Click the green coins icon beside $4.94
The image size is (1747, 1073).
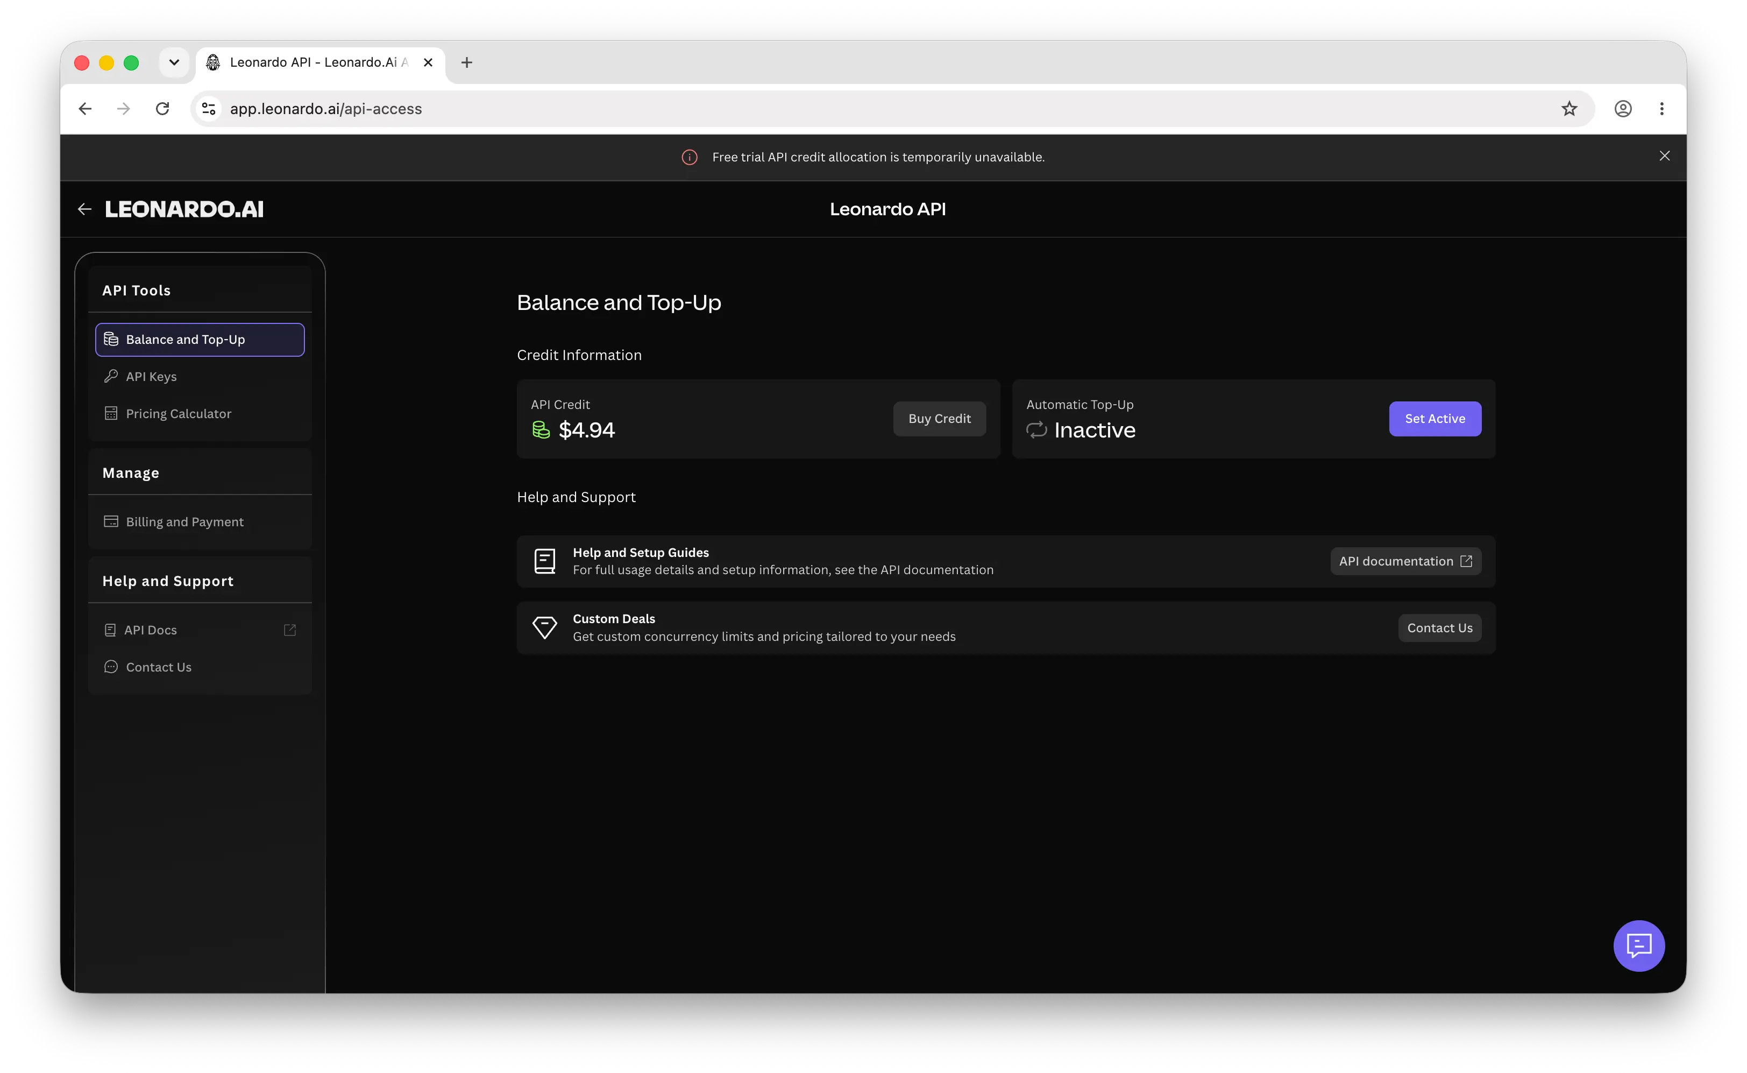541,430
